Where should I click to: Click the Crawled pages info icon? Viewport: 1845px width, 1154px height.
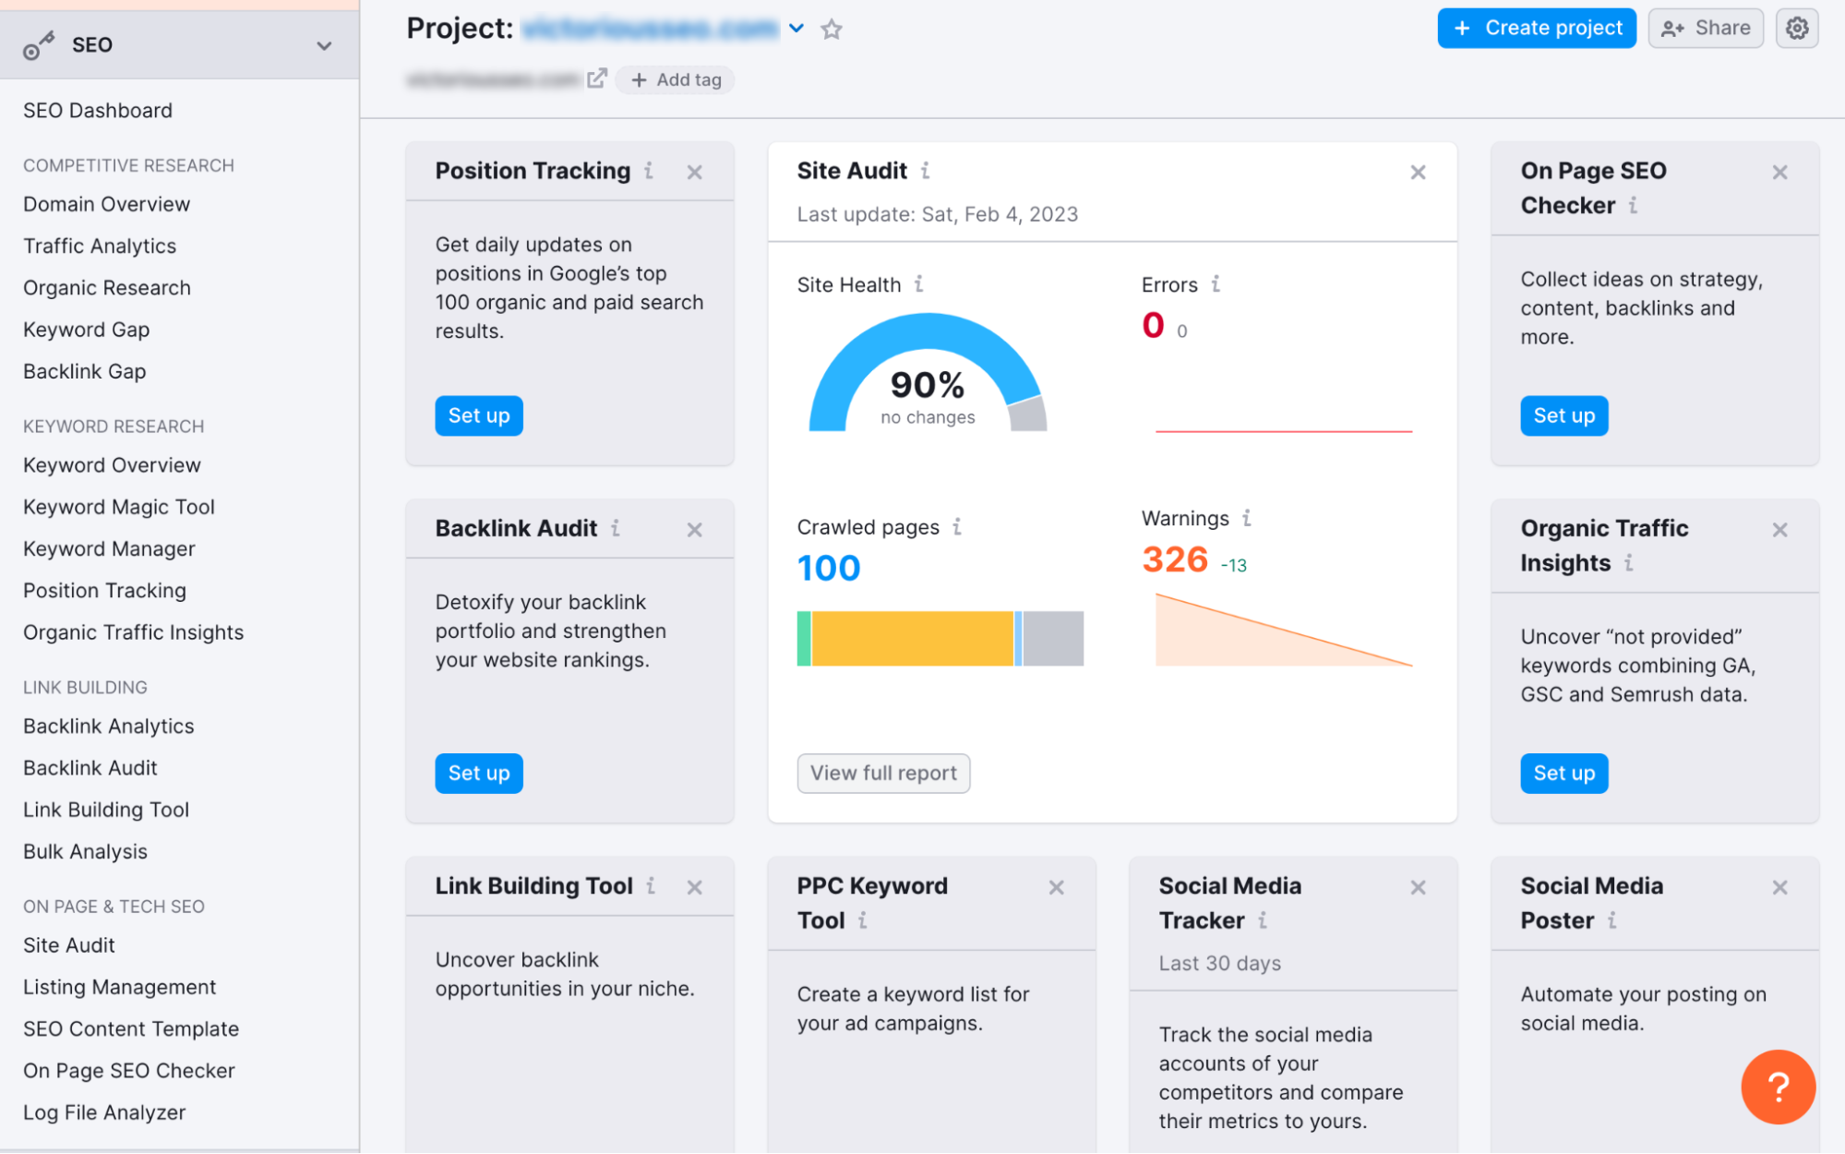pos(957,526)
